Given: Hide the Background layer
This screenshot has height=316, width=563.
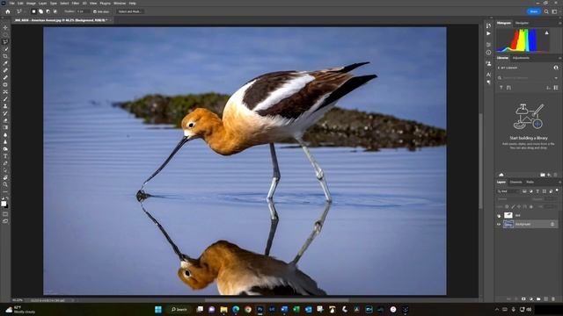Looking at the screenshot, I should coord(499,225).
